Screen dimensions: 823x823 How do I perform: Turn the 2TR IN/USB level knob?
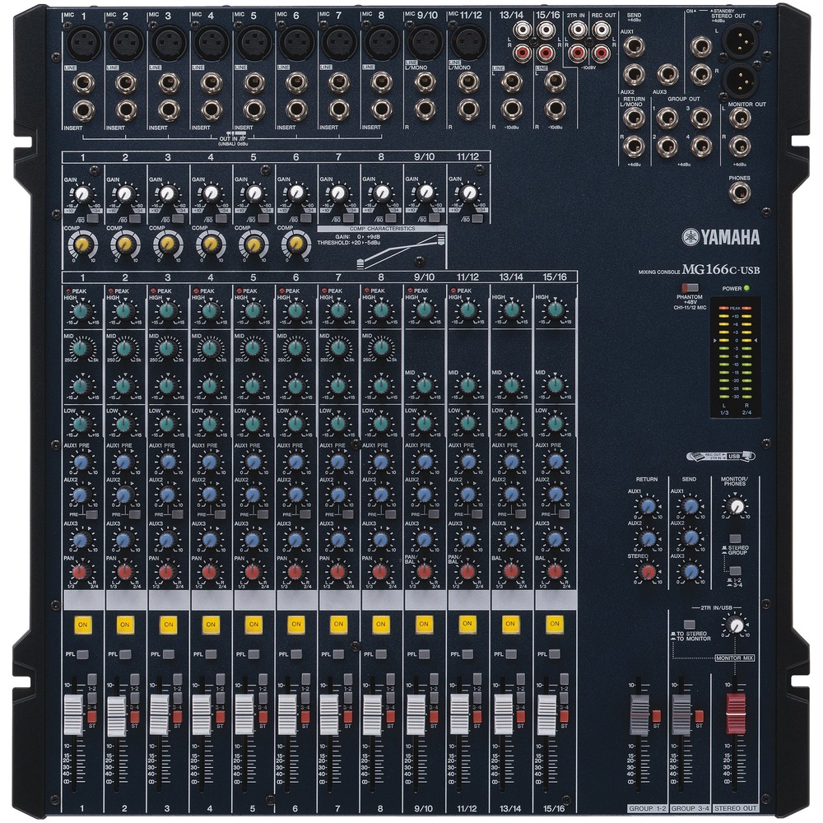pyautogui.click(x=737, y=625)
